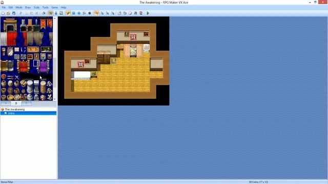Open the Edit menu

pos(10,7)
